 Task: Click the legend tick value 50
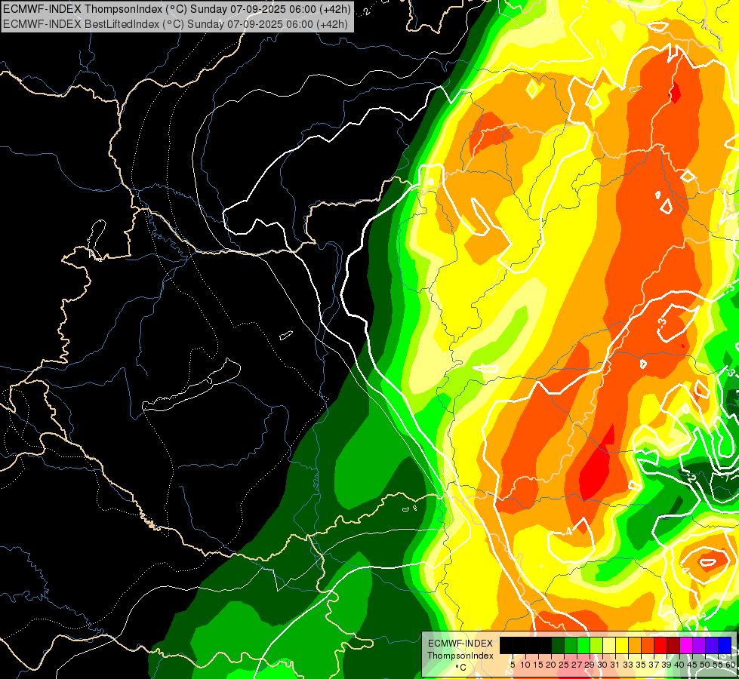coord(706,665)
